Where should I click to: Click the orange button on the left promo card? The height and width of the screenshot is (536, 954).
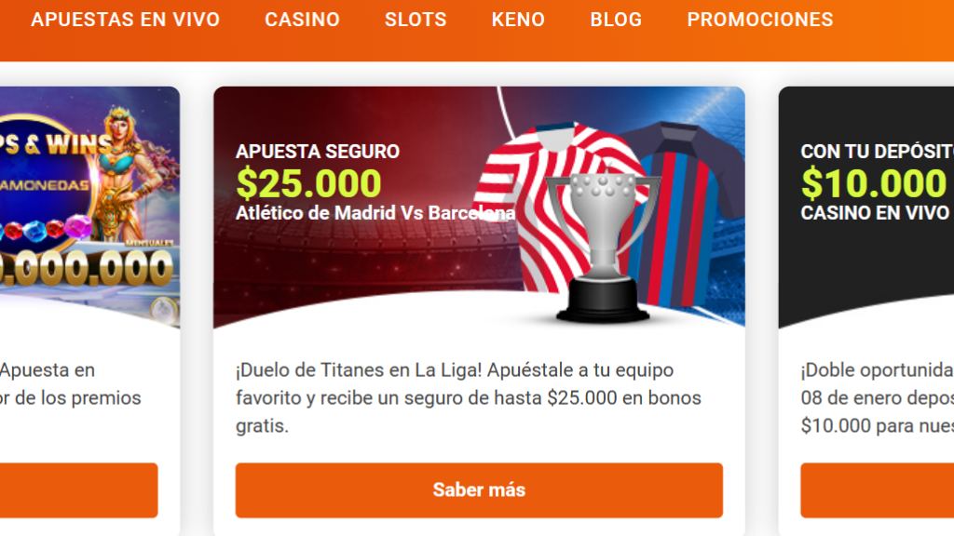pos(78,490)
